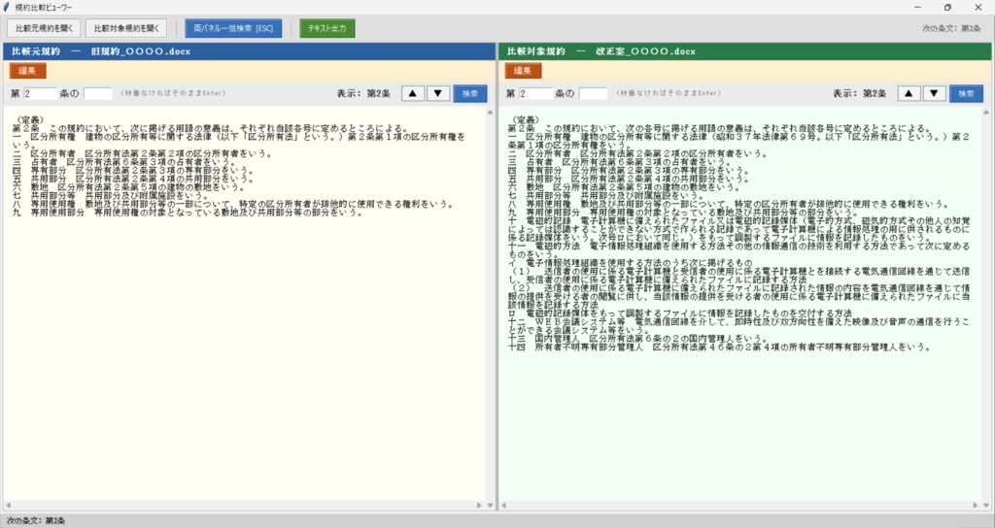Click the branch number field in left panel
Screen dimensions: 995x528
click(98, 94)
